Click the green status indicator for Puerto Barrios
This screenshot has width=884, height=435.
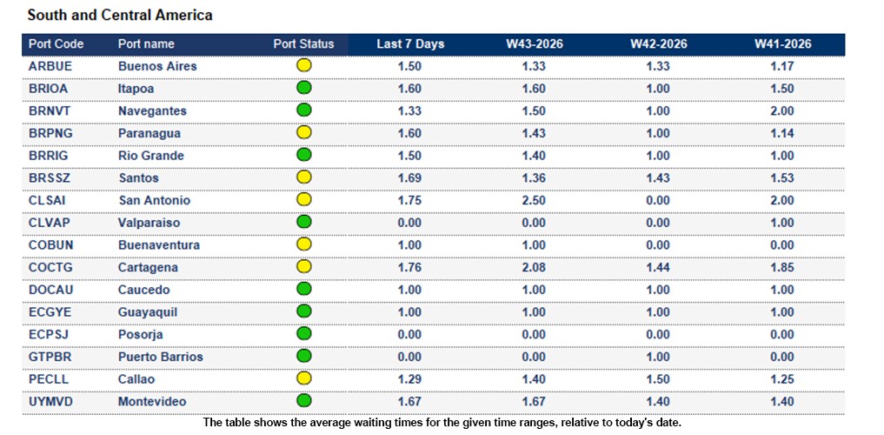(x=304, y=356)
